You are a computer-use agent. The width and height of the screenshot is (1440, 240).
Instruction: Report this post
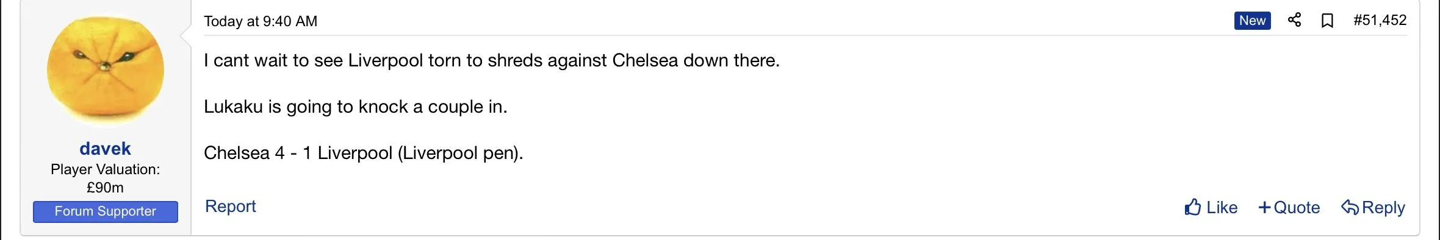(x=230, y=206)
